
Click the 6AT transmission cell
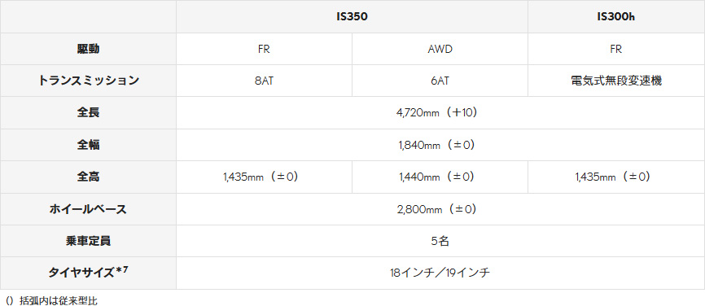pyautogui.click(x=440, y=81)
